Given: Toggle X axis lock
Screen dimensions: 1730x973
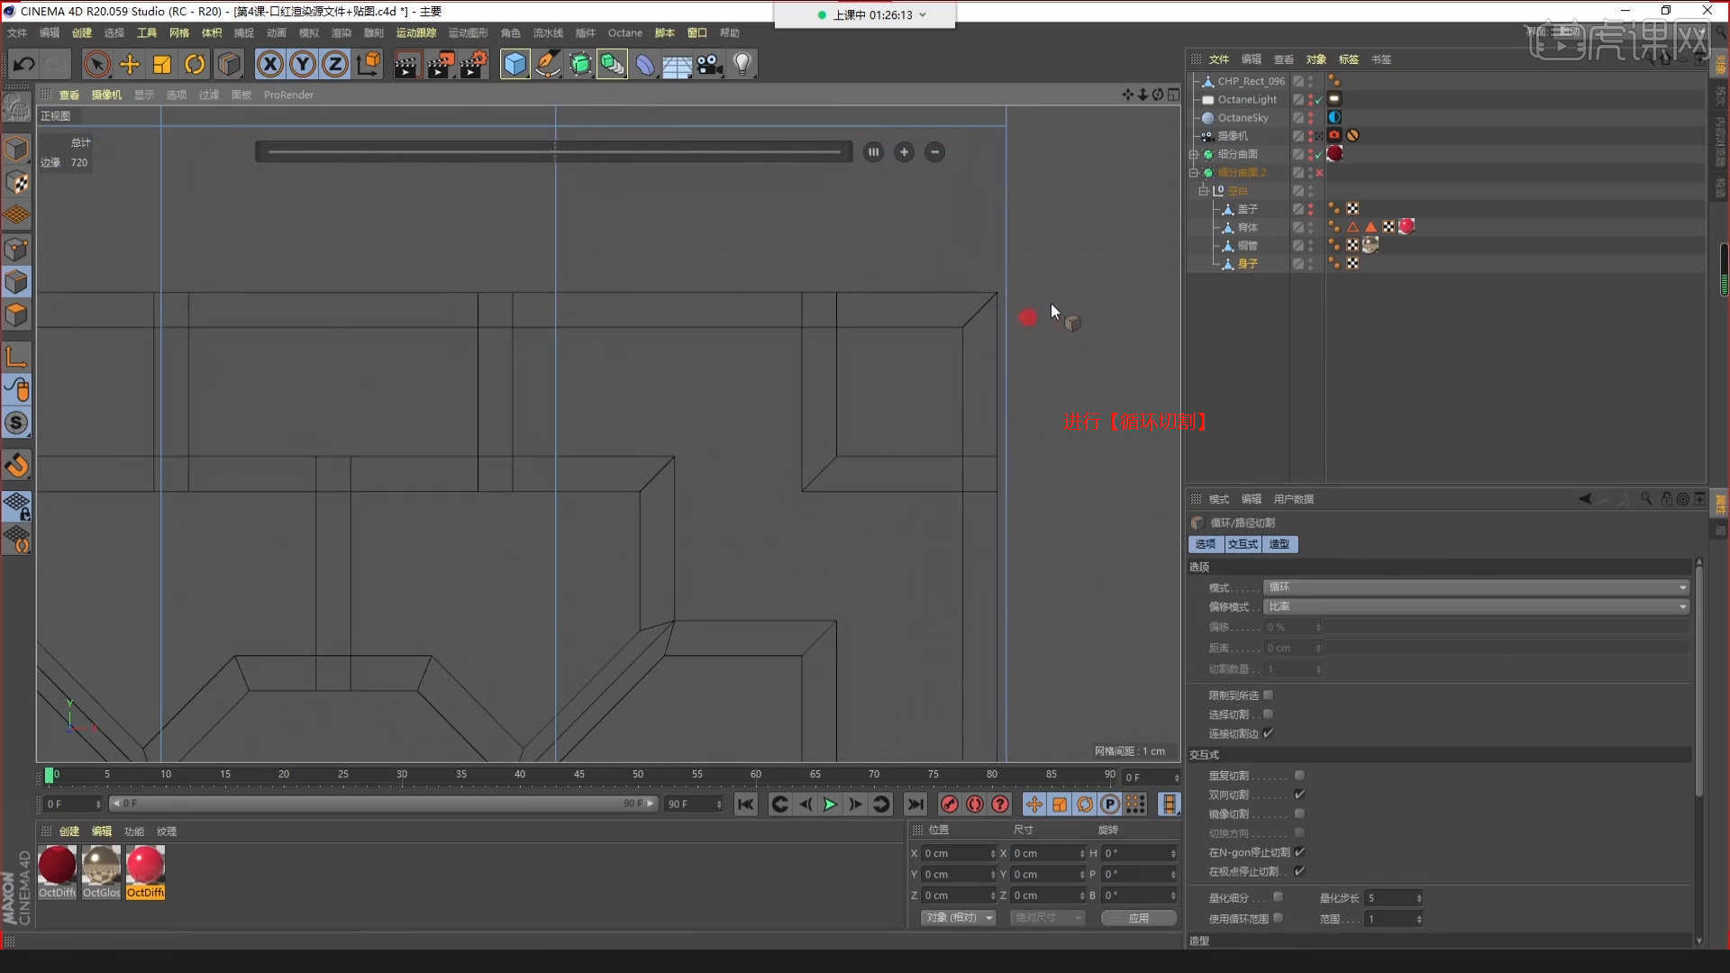Looking at the screenshot, I should [269, 64].
